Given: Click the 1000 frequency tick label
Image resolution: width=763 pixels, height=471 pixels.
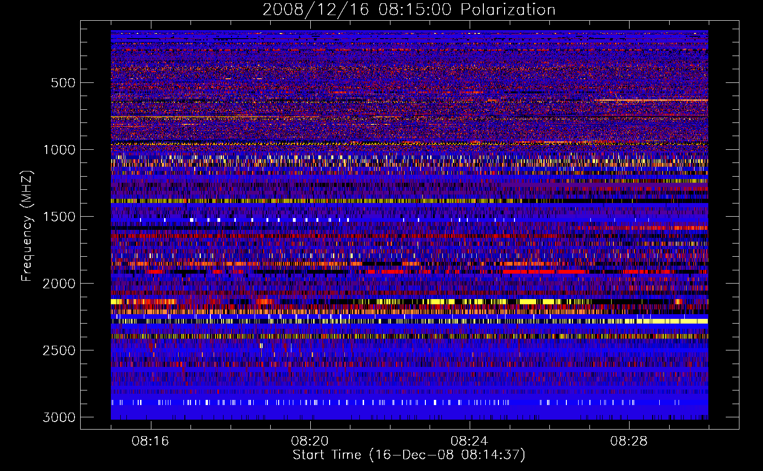Looking at the screenshot, I should (59, 150).
